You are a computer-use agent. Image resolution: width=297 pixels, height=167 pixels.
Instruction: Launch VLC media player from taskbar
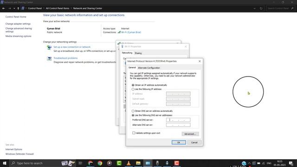(x=129, y=163)
